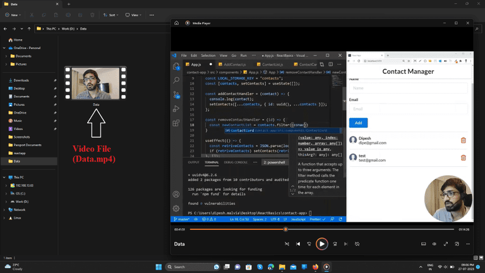Image resolution: width=485 pixels, height=273 pixels.
Task: Open the View dropdown in File Explorer
Action: tap(134, 15)
